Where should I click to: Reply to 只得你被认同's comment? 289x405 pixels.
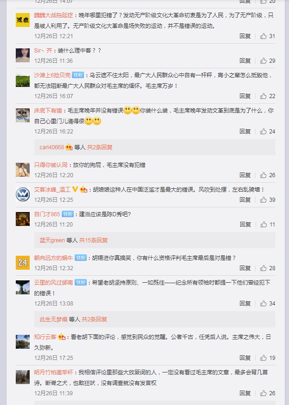245,175
